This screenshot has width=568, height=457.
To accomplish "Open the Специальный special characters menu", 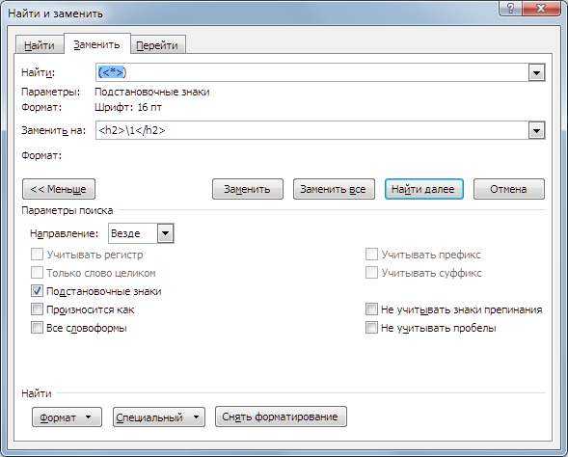I will tap(159, 417).
